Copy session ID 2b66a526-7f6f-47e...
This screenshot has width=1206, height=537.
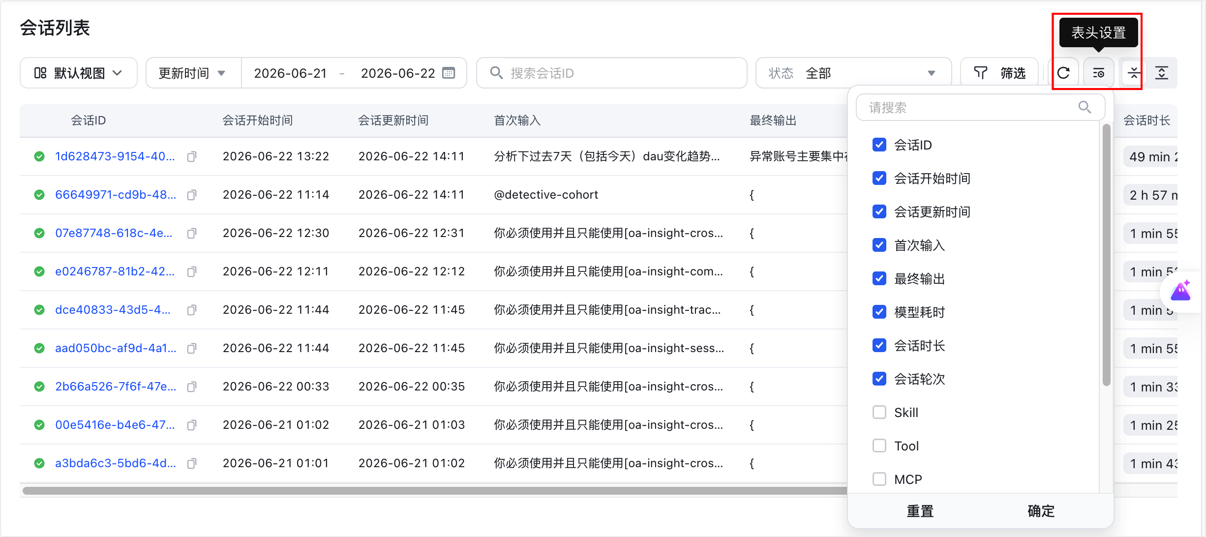click(x=192, y=387)
